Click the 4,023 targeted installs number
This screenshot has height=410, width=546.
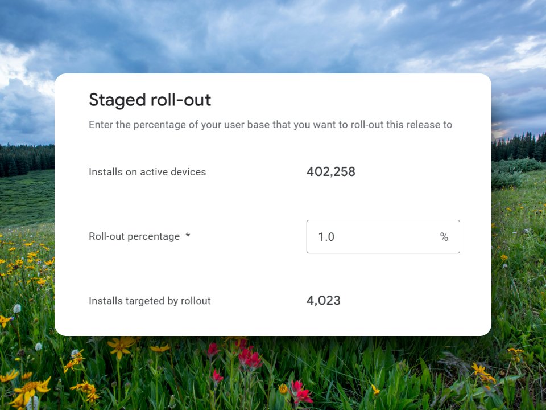(x=324, y=301)
